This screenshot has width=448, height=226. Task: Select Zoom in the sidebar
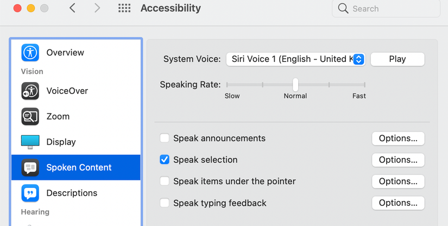75,116
